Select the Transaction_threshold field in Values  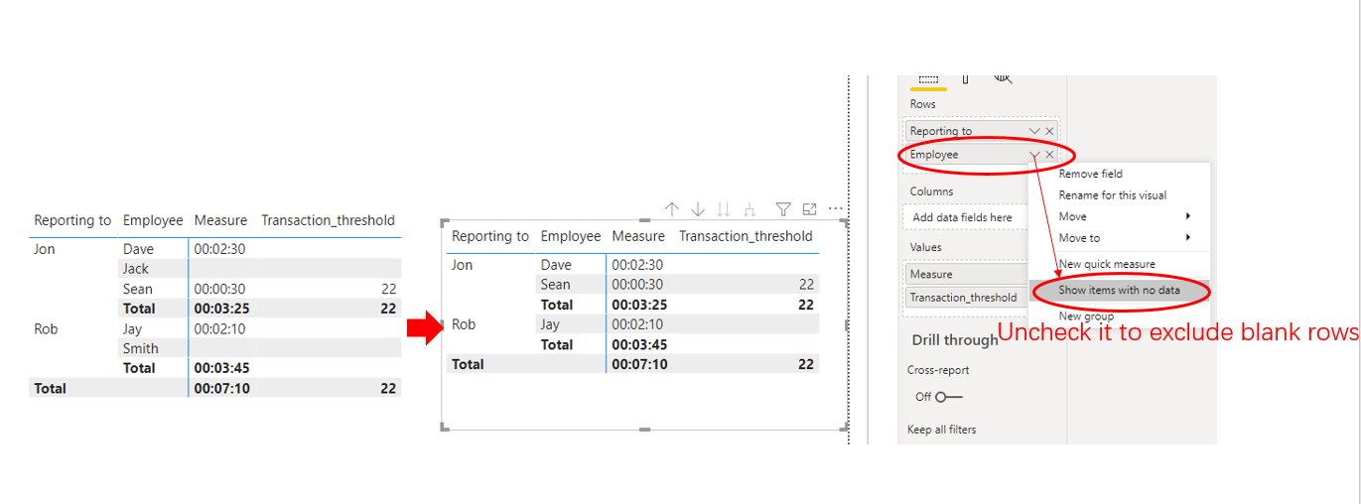pos(968,298)
